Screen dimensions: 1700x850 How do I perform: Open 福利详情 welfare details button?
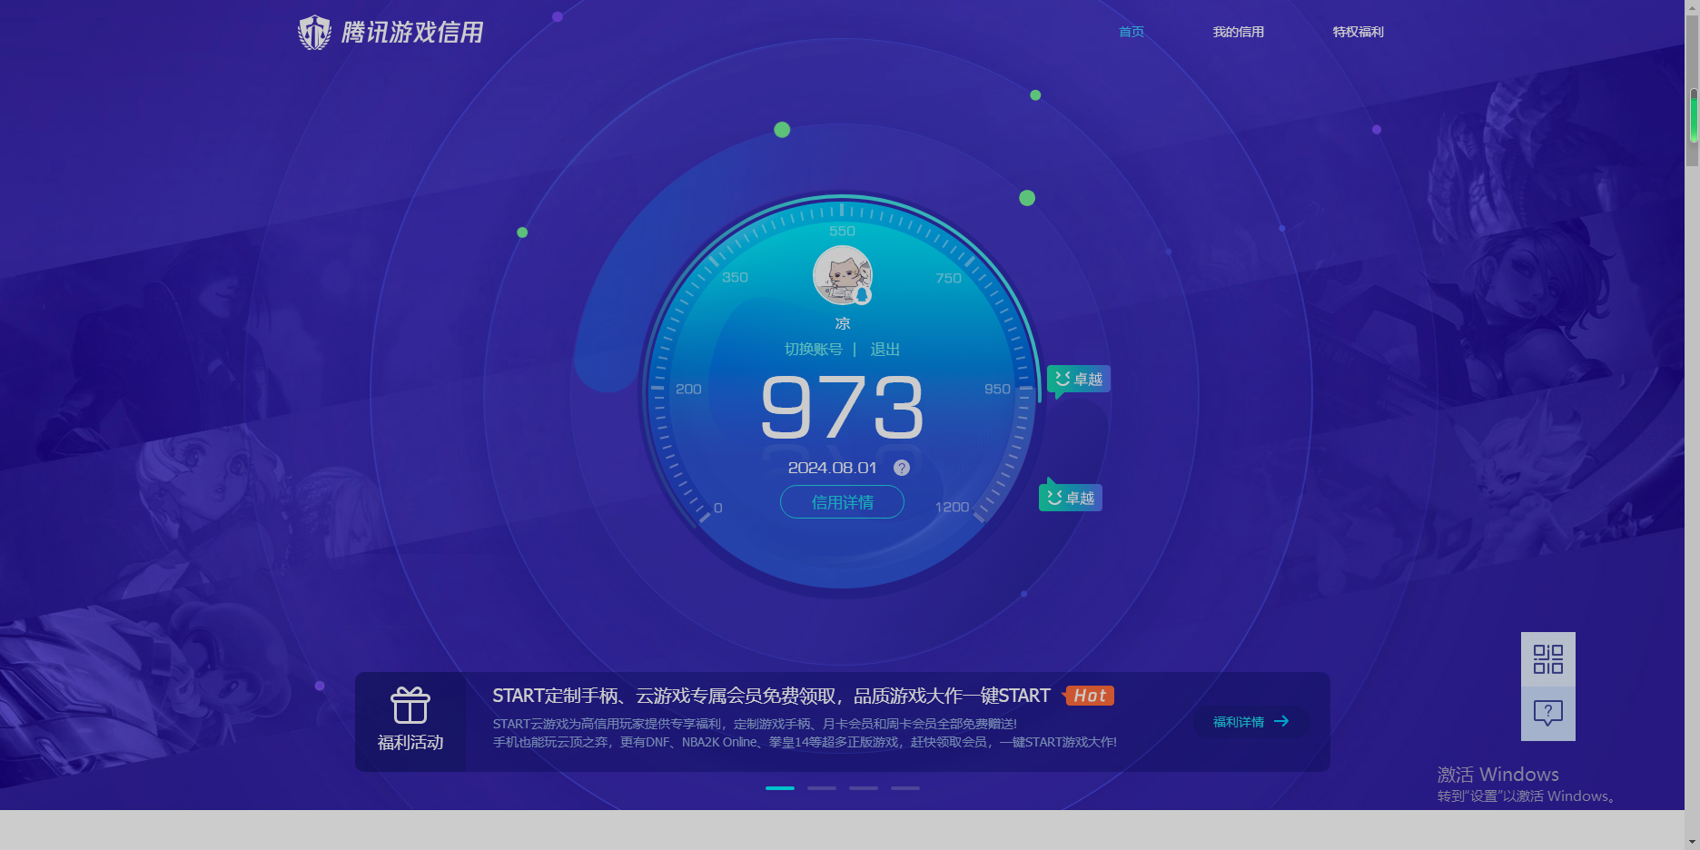coord(1251,722)
